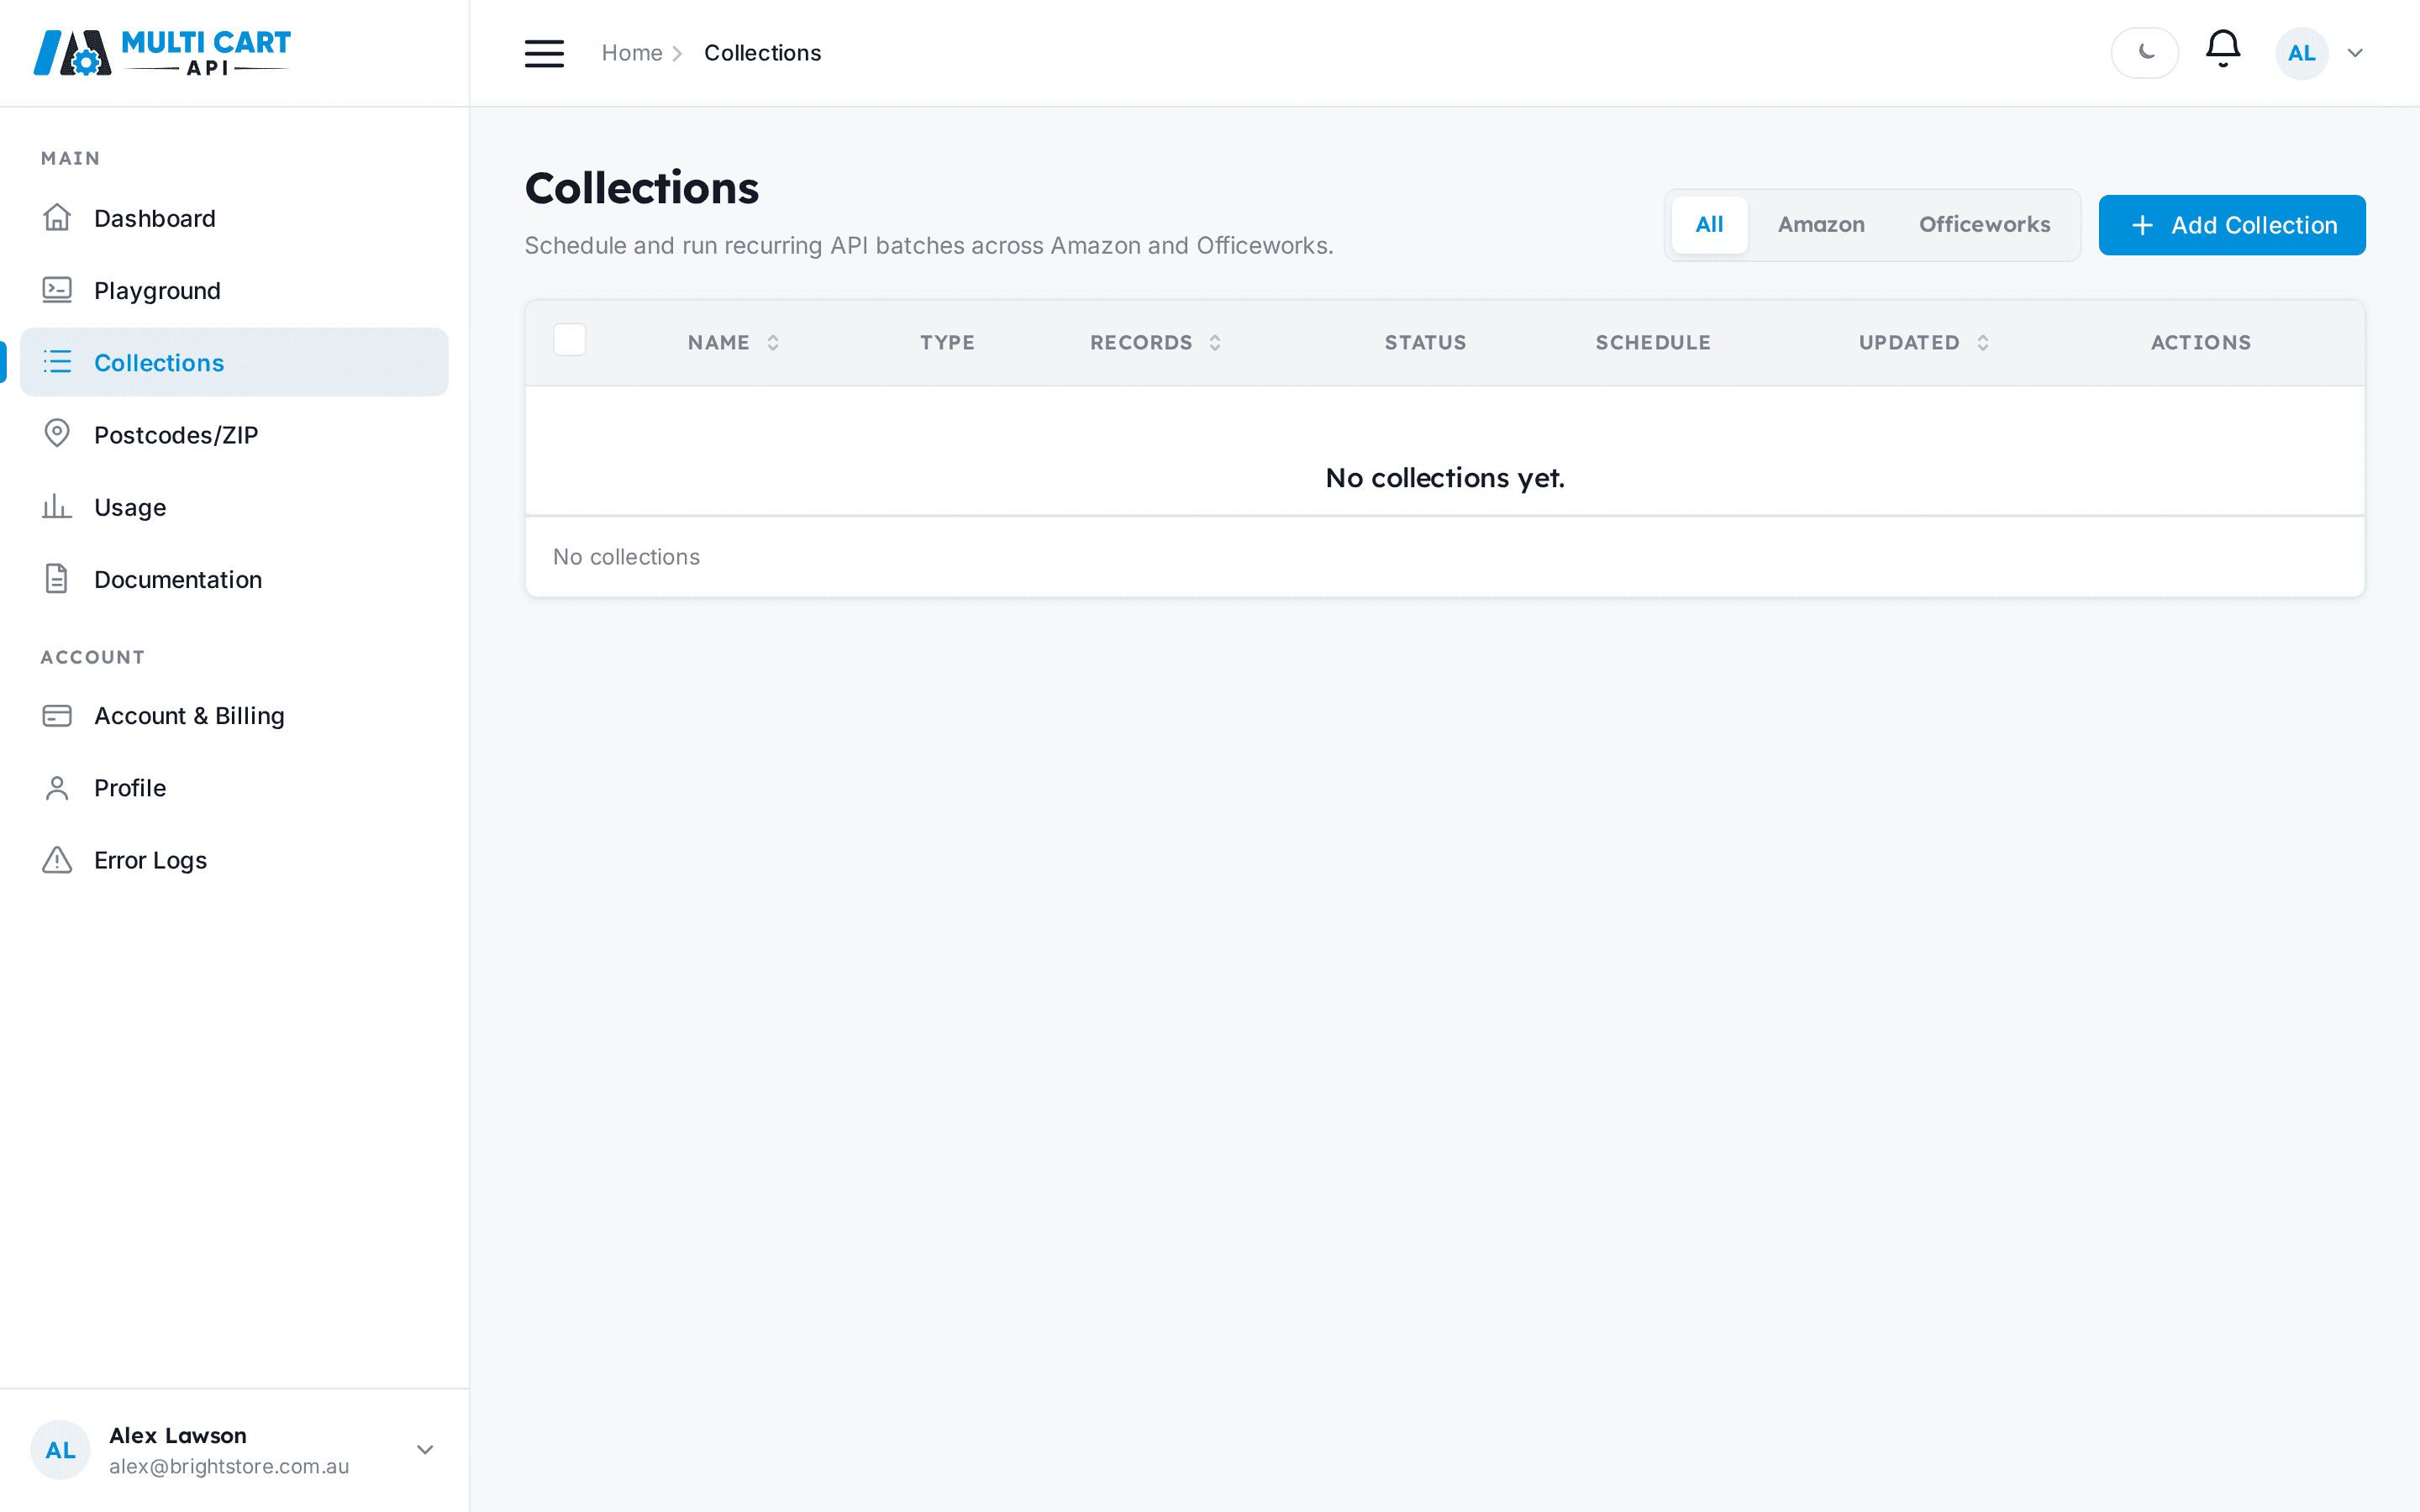Click the Dashboard home icon
The width and height of the screenshot is (2420, 1512).
(57, 218)
